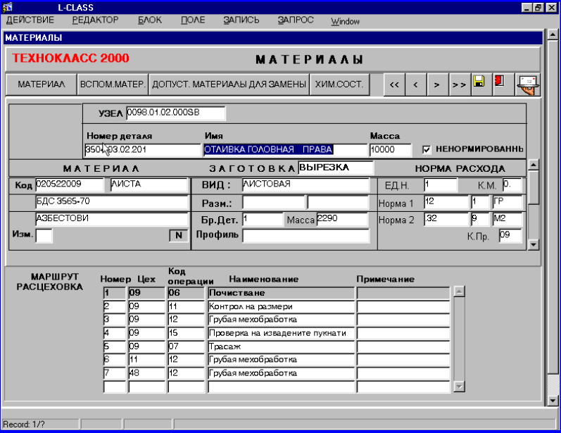561x433 pixels.
Task: Click up arrow of route table scrollbar
Action: click(x=459, y=291)
